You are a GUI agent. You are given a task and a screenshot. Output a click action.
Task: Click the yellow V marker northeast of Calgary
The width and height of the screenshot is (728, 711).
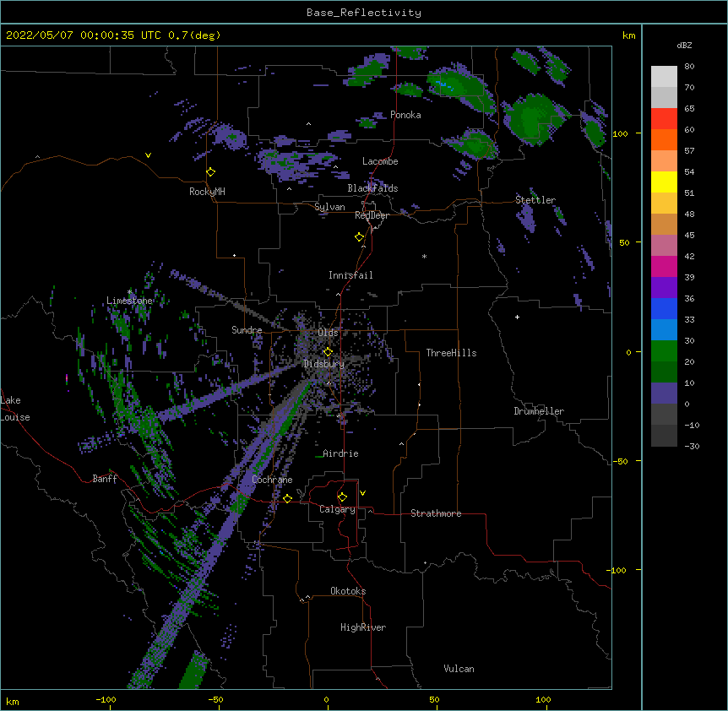[362, 493]
